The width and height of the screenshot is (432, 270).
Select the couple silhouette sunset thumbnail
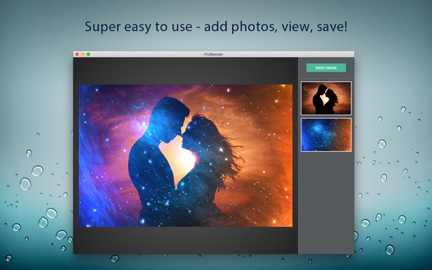[326, 98]
